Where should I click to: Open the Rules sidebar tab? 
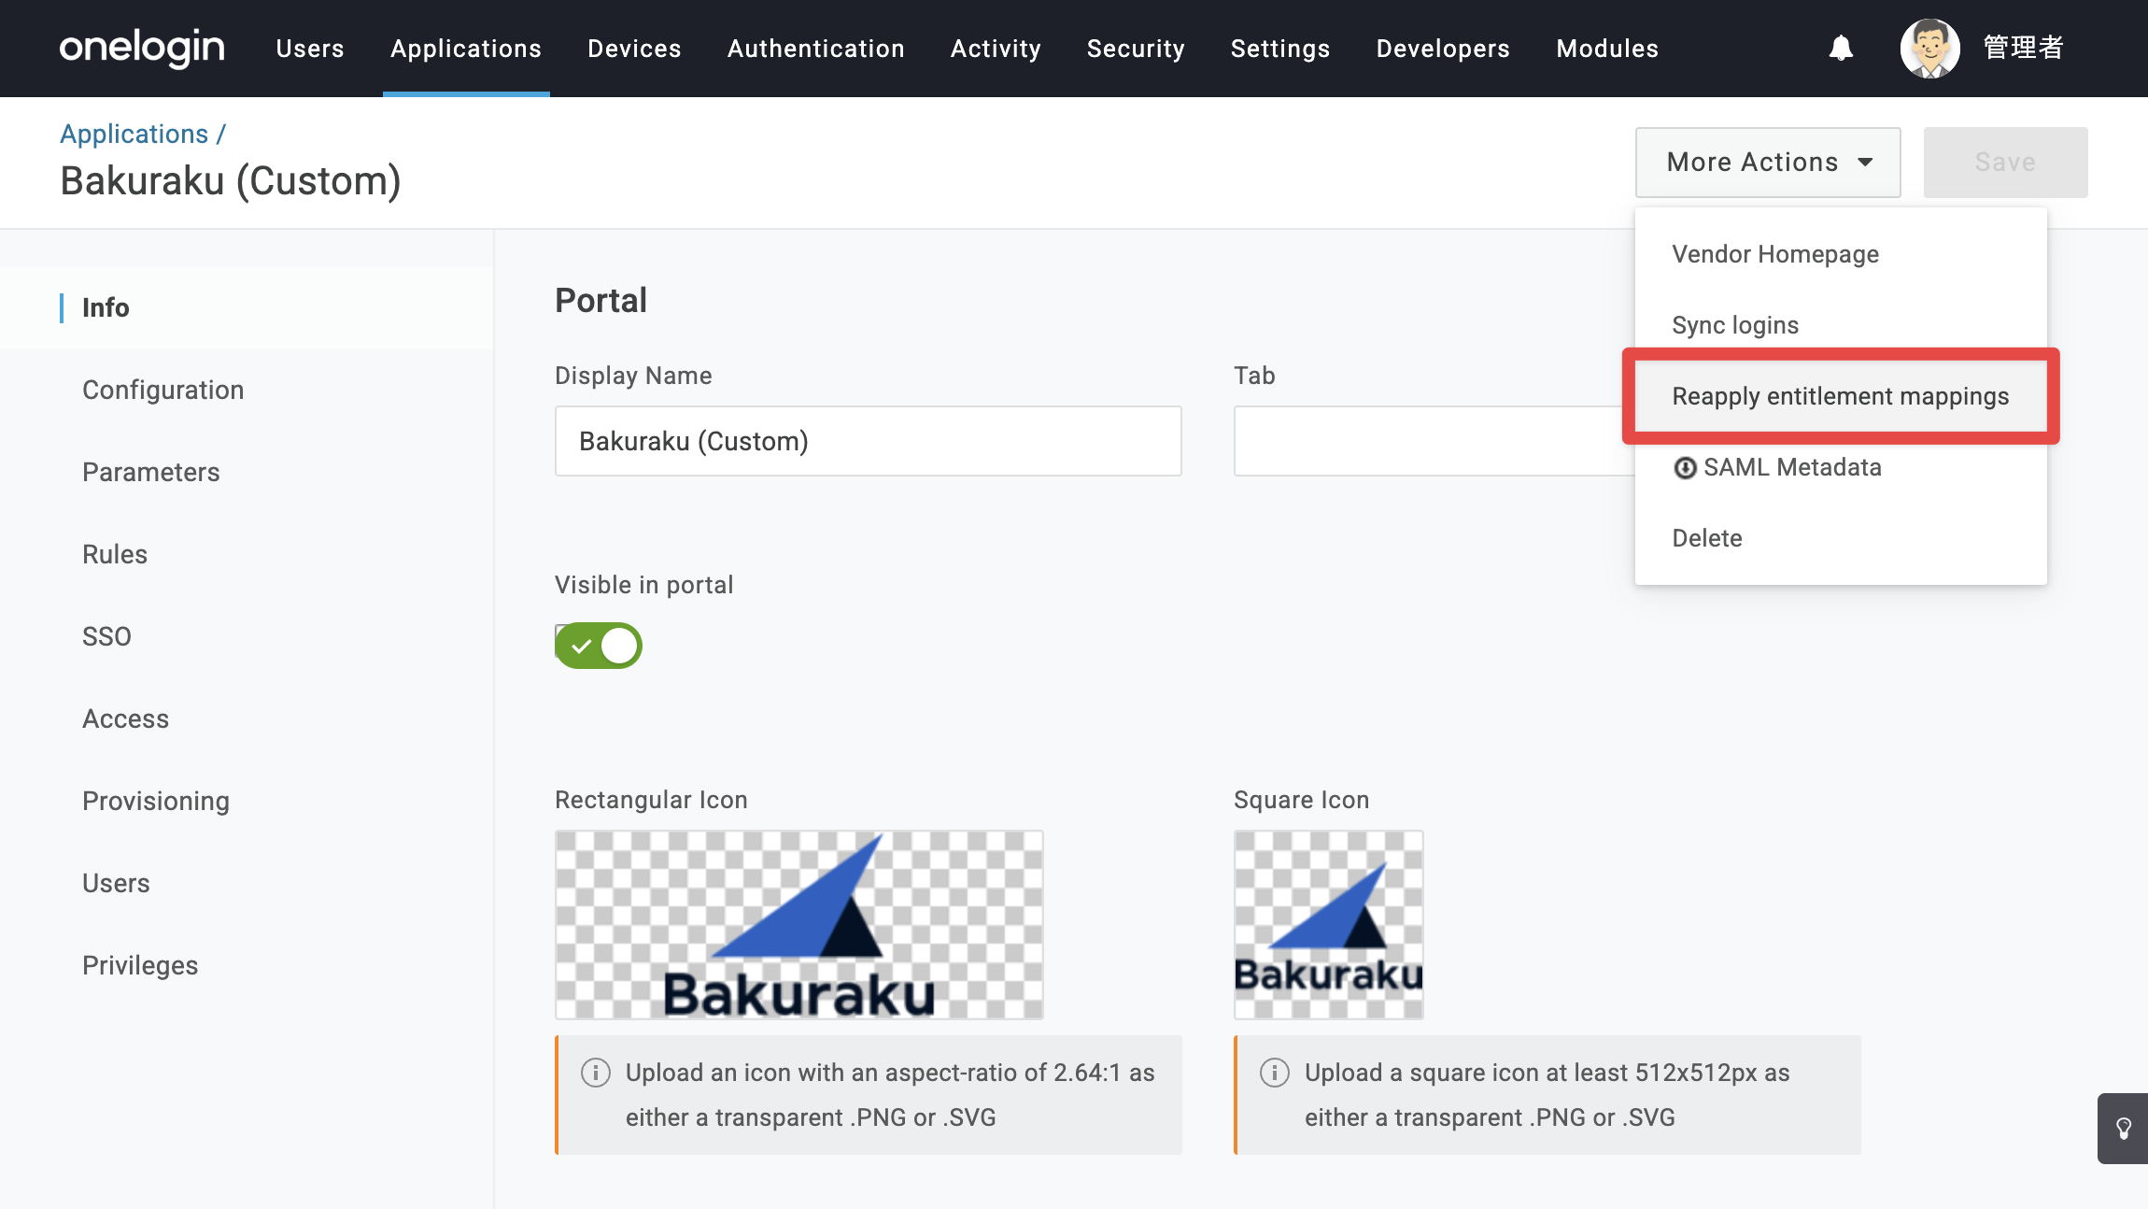click(247, 555)
